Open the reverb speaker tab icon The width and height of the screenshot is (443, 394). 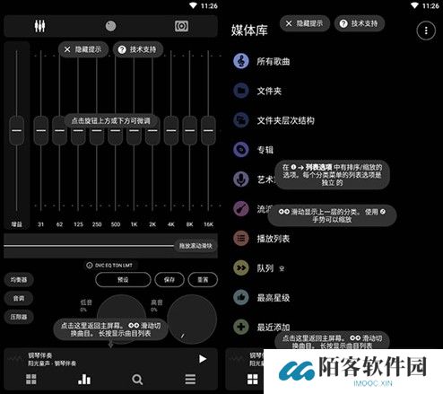(181, 26)
